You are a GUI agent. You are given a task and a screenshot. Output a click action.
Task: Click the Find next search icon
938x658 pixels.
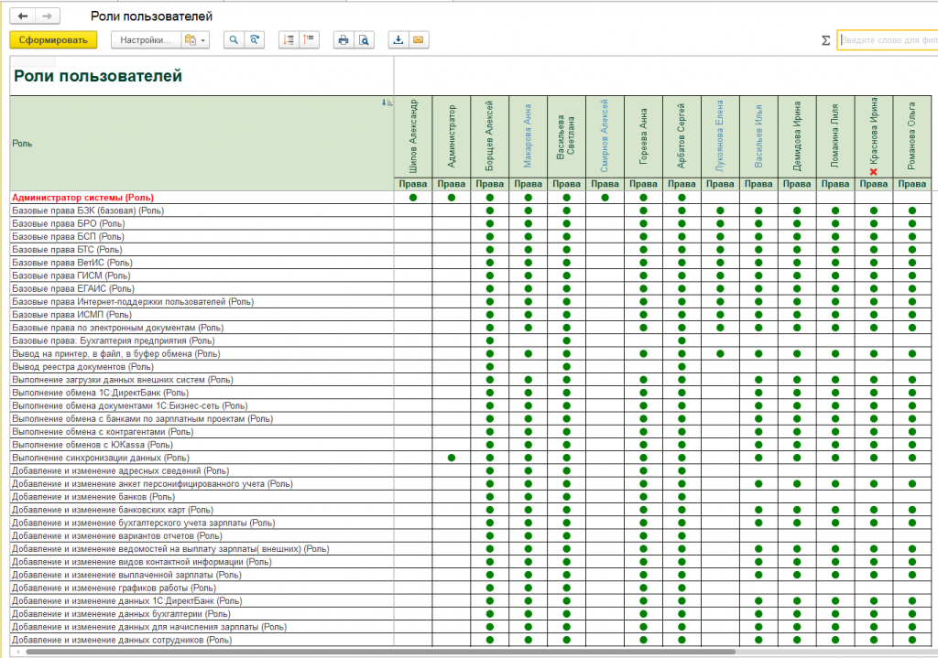pos(255,40)
